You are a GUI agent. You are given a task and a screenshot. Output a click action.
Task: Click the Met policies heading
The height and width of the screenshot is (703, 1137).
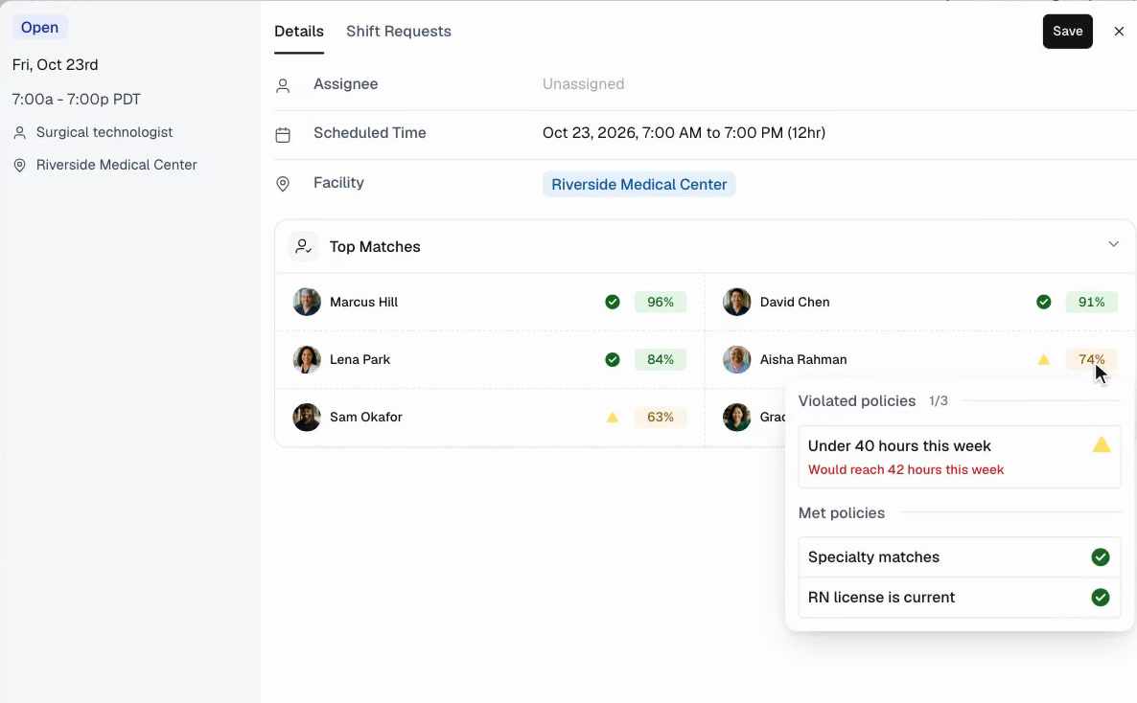click(841, 513)
